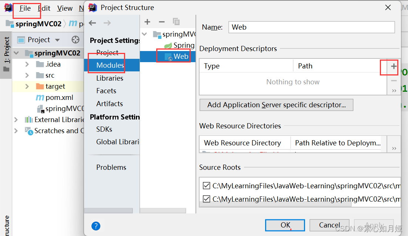Image resolution: width=408 pixels, height=236 pixels.
Task: Click the Project Structure dialog logo icon
Action: [93, 8]
